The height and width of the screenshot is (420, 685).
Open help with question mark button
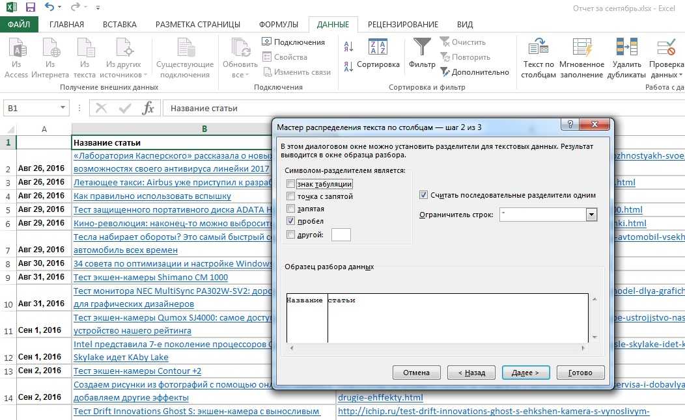click(x=570, y=125)
